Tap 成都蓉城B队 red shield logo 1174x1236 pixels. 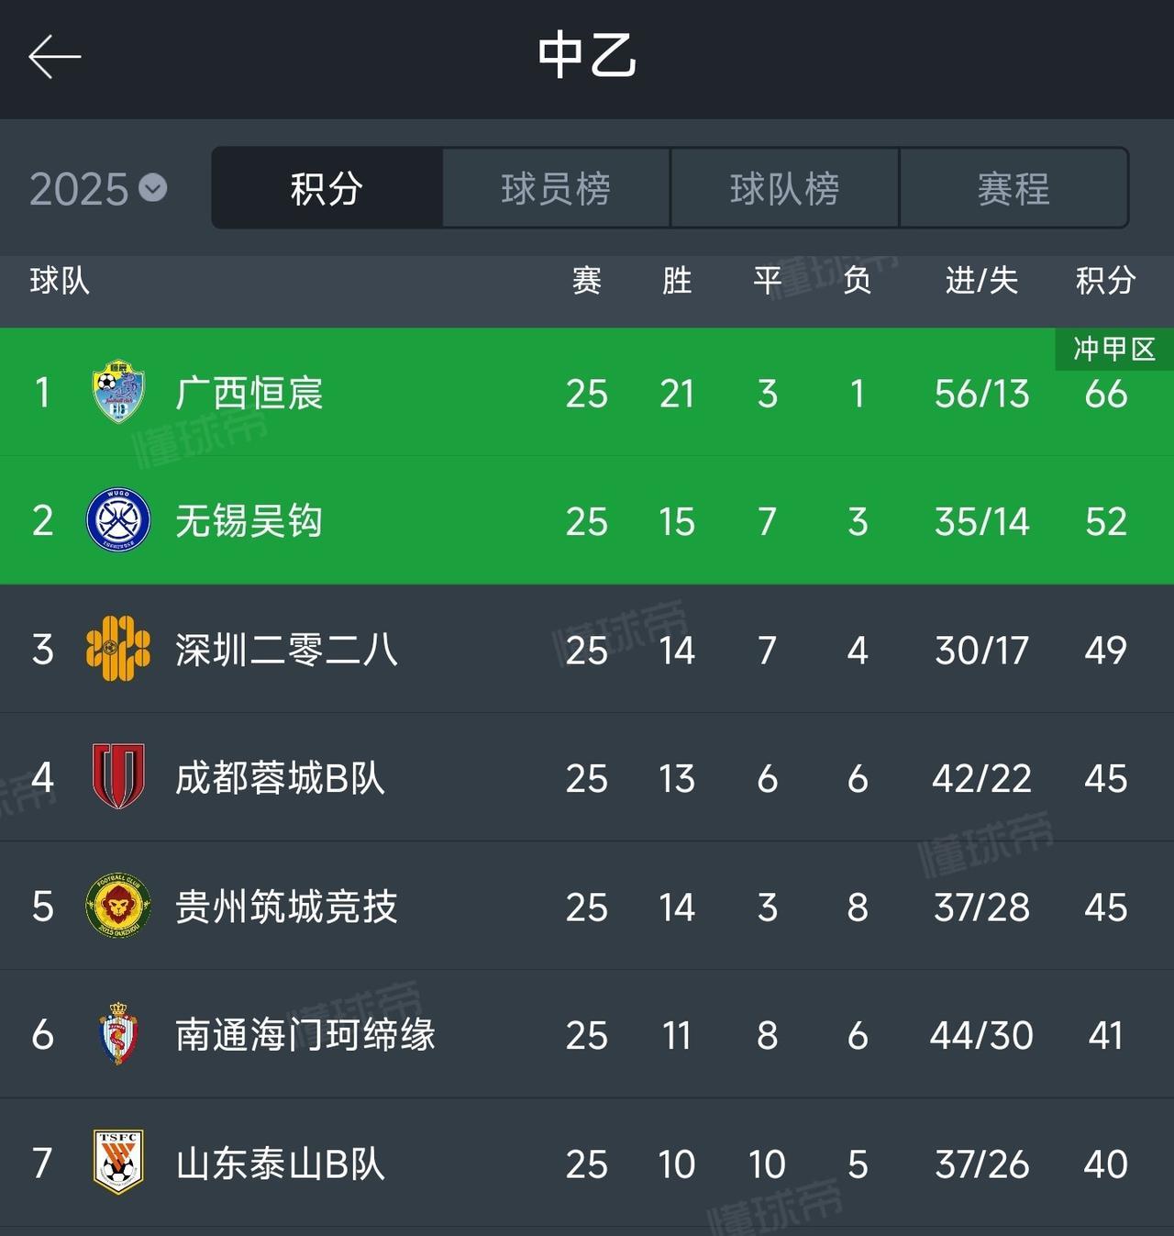[x=118, y=776]
